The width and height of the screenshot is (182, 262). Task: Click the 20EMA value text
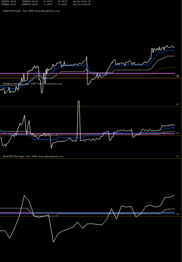(x=8, y=1)
